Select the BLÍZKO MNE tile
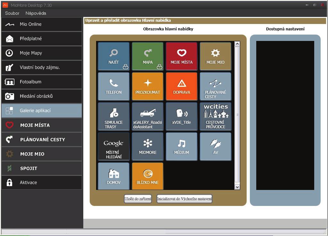328x236 pixels. click(148, 176)
